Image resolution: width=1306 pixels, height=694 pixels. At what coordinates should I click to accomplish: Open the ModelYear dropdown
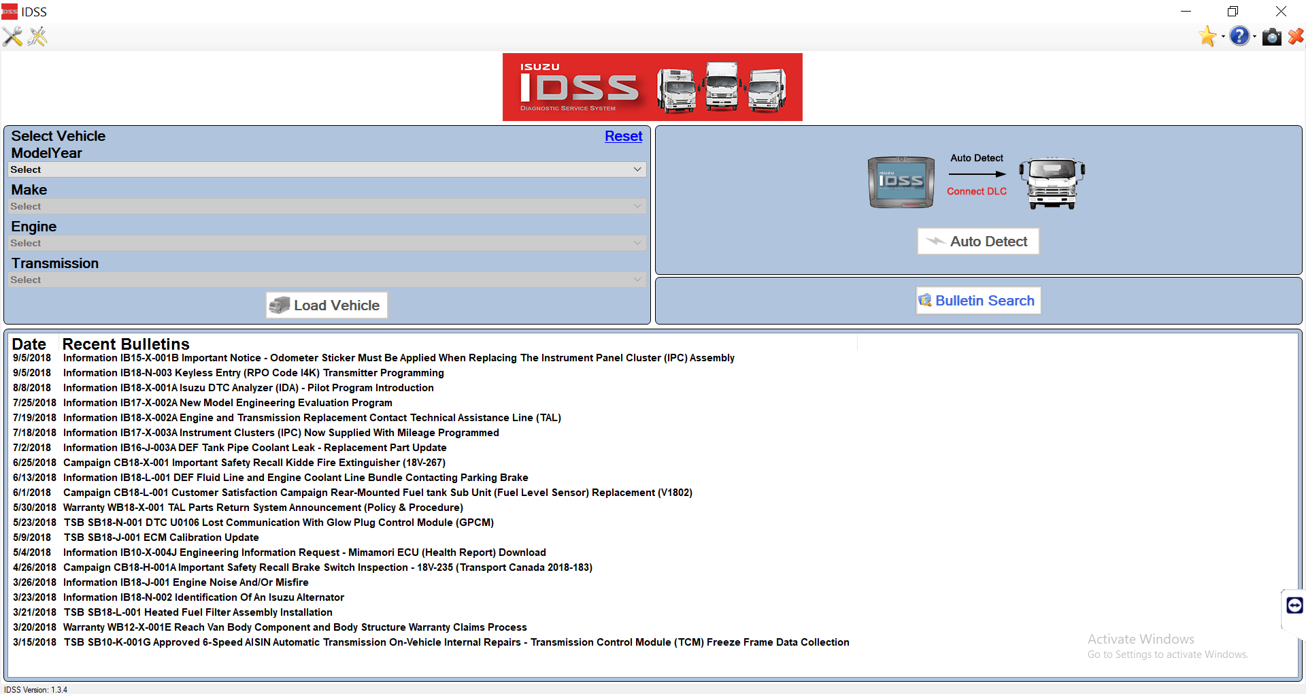326,169
